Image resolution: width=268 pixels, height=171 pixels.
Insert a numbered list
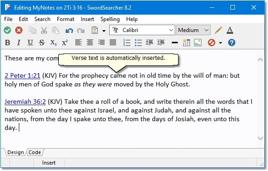click(127, 43)
